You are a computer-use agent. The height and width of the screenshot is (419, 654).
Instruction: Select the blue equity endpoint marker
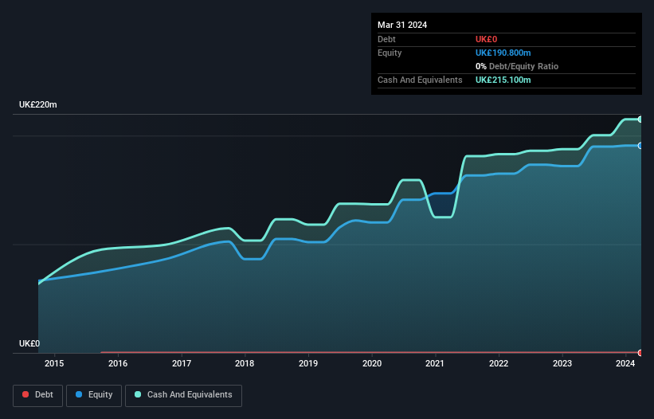coord(640,146)
